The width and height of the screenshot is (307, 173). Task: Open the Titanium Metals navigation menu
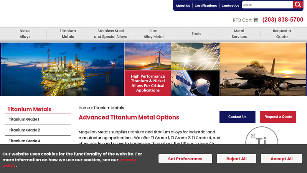(68, 34)
